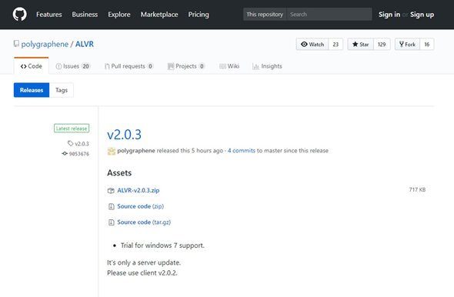Click the Releases button
This screenshot has height=297, width=454.
[32, 90]
